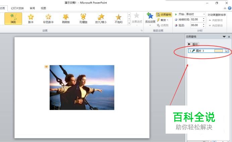Switch to the 幻灯片放映 (Slide Show) tab
The width and height of the screenshot is (232, 142).
[17, 8]
